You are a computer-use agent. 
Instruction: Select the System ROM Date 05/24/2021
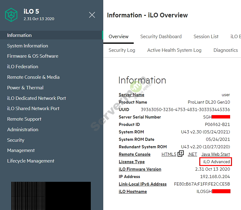(218, 139)
